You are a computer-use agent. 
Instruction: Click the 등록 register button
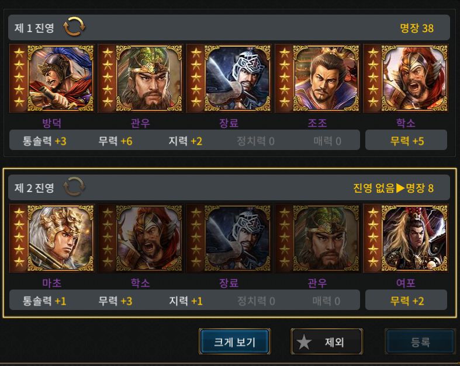[x=420, y=341]
